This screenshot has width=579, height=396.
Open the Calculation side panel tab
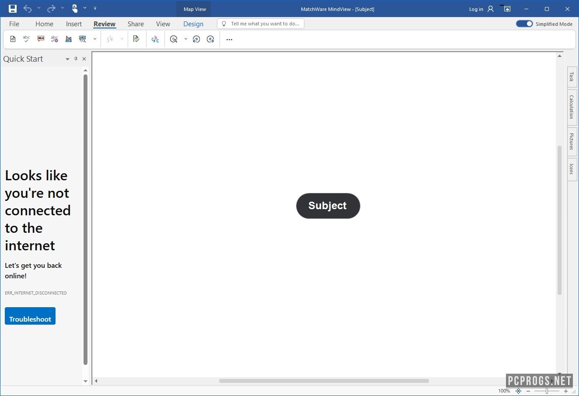coord(572,107)
